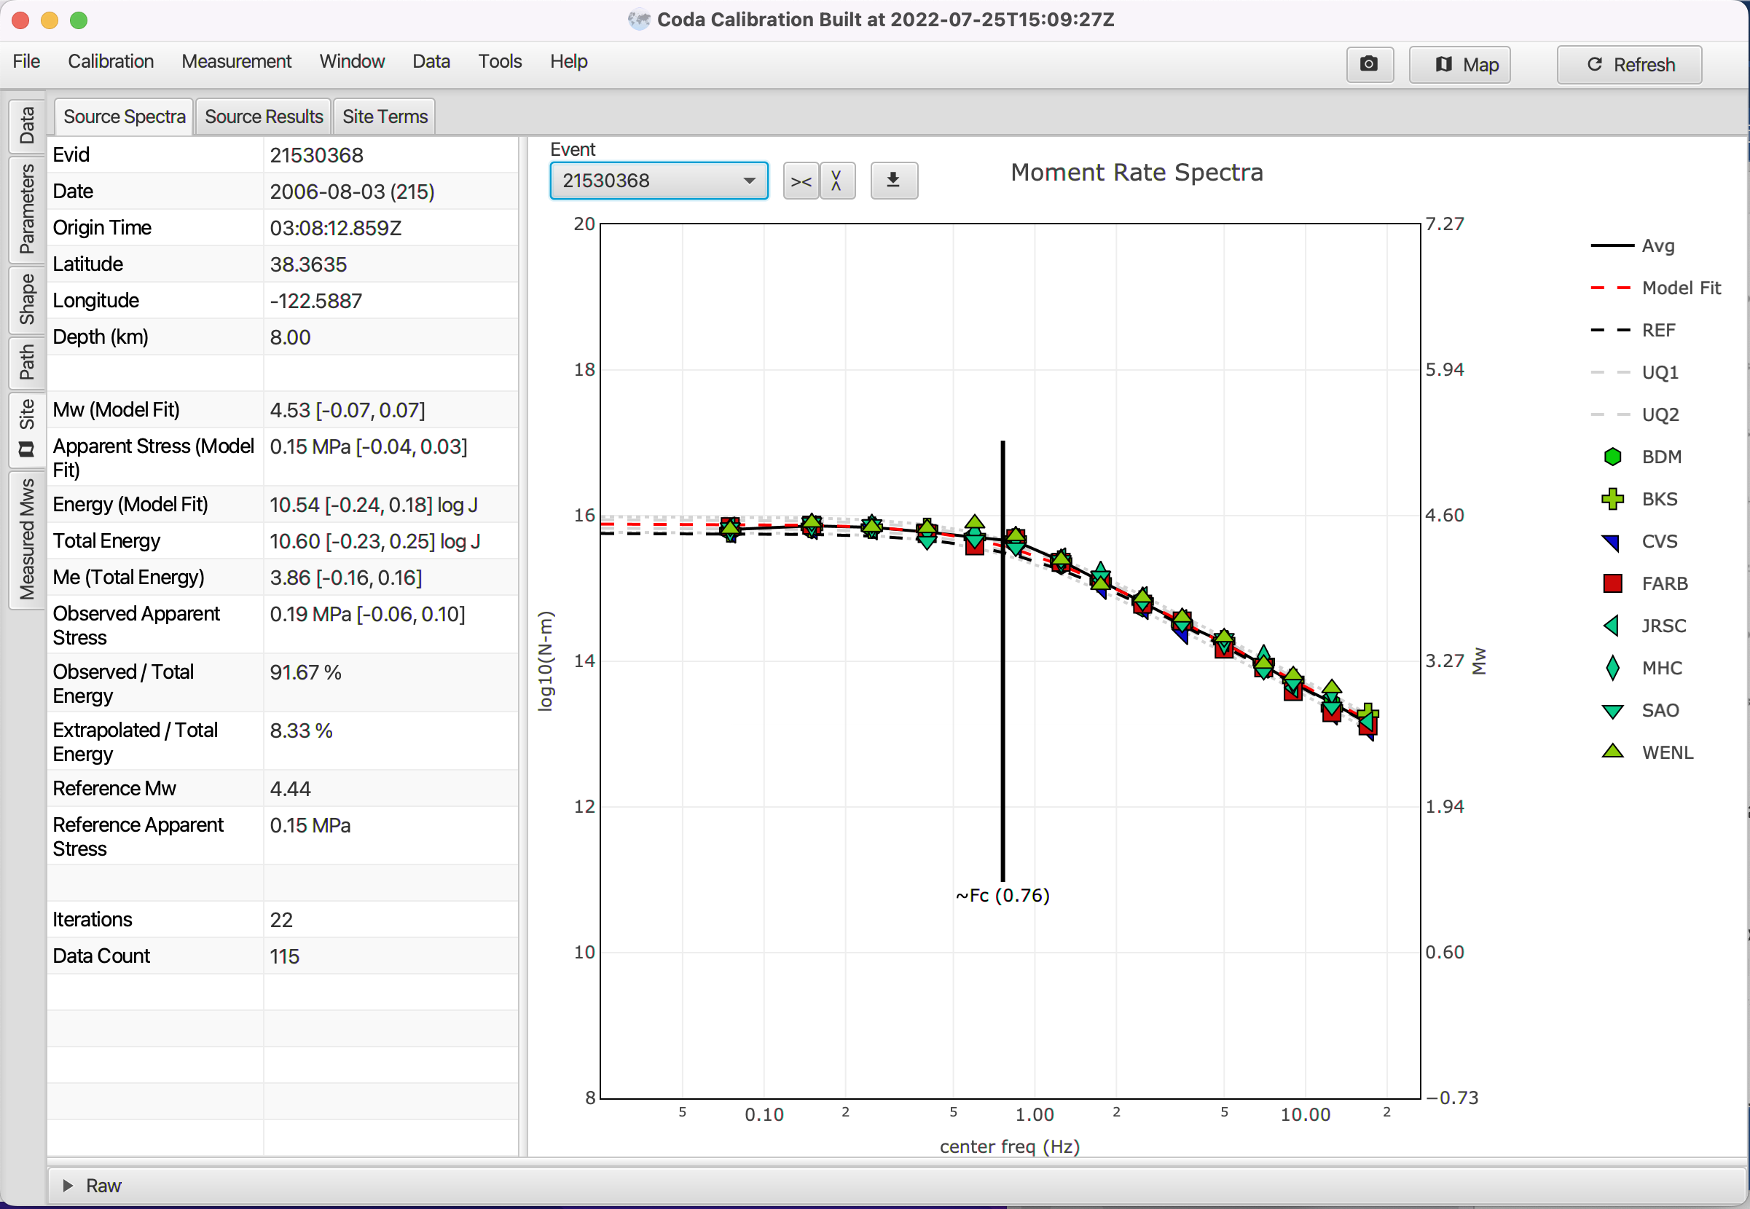Viewport: 1750px width, 1209px height.
Task: Toggle the Model Fit legend entry
Action: (1656, 288)
